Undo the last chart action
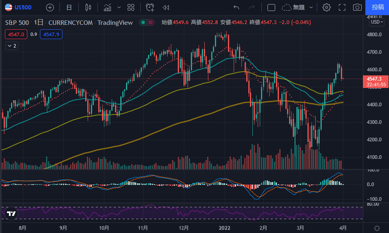Viewport: 389px width, 233px height. [236, 7]
